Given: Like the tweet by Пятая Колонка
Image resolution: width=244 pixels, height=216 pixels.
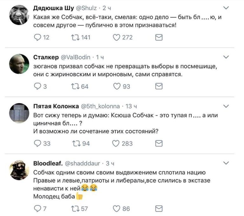Looking at the screenshot, I should pos(117,143).
